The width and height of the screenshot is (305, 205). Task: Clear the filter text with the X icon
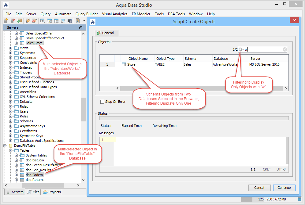(x=285, y=49)
